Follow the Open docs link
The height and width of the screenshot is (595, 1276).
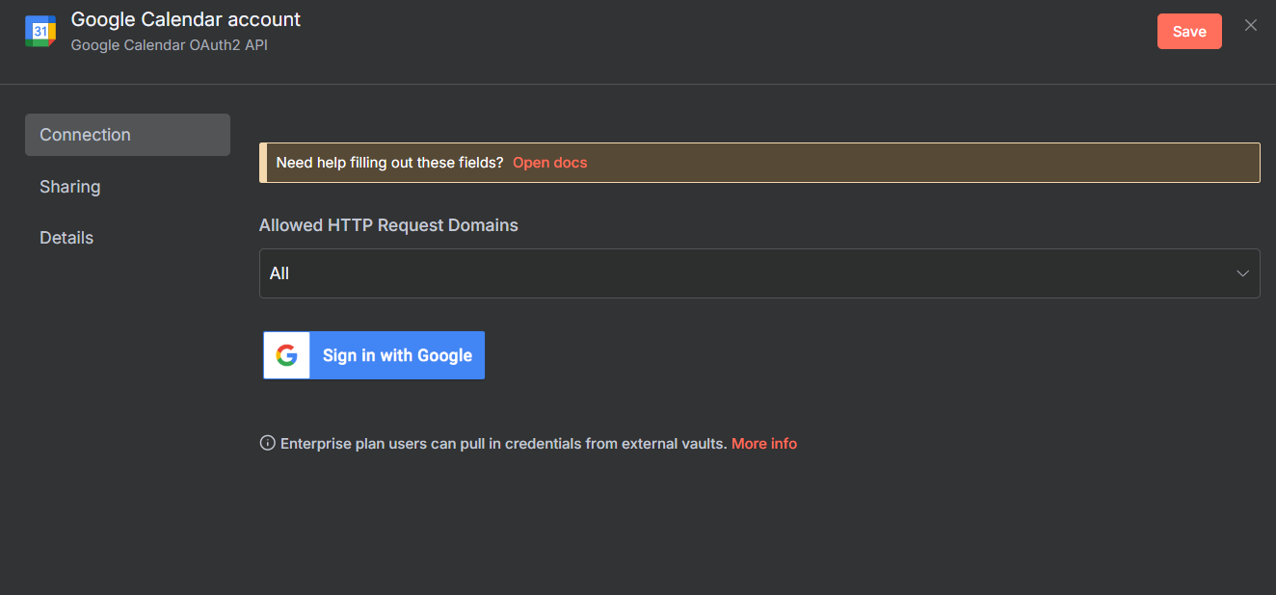[549, 163]
